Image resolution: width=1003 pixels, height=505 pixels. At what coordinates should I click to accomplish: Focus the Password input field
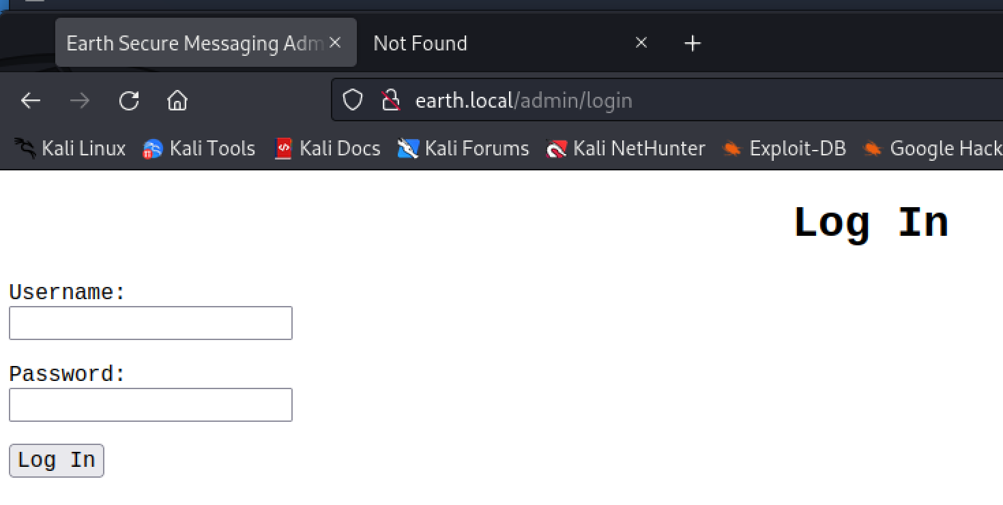(x=151, y=405)
